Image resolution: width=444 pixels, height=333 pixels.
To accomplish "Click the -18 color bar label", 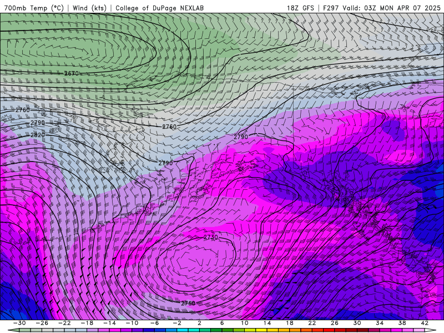I will 87,323.
